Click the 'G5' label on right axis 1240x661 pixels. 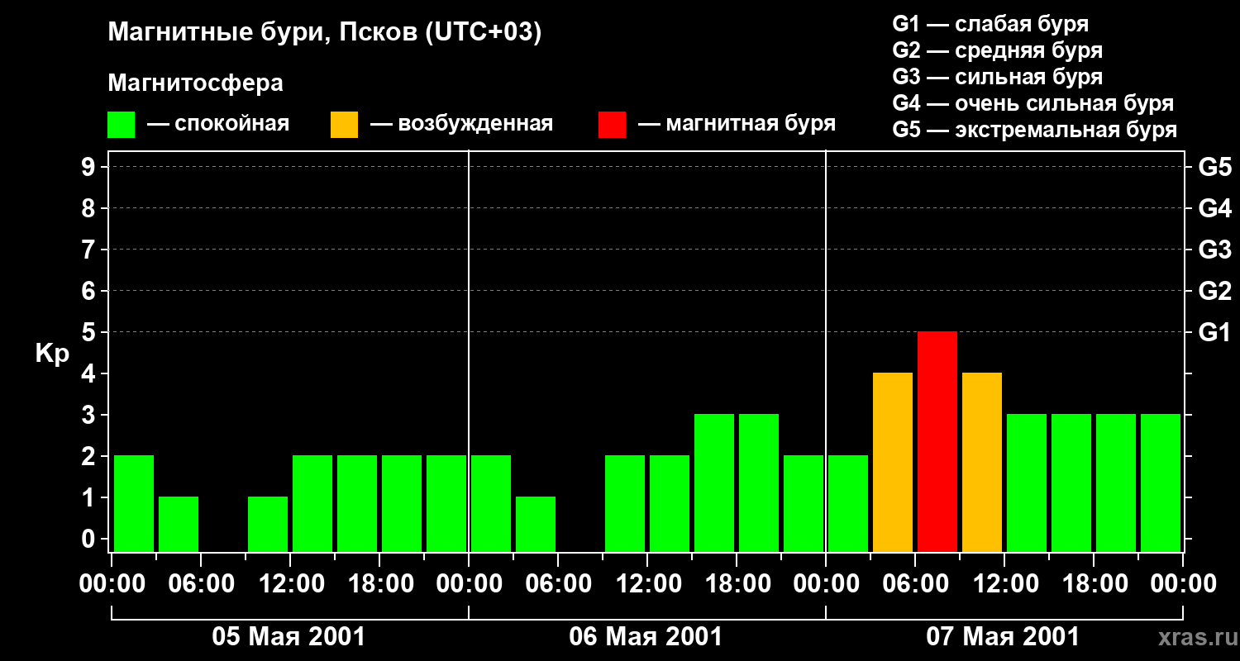click(x=1214, y=167)
